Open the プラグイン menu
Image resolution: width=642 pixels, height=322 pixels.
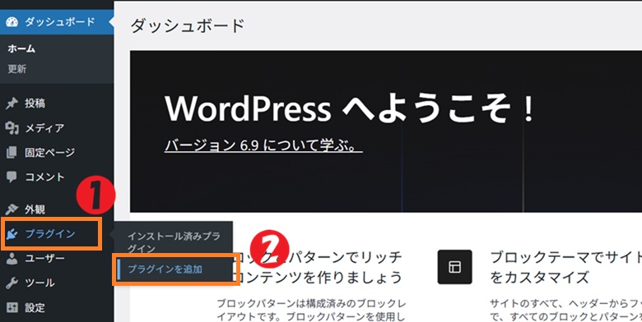tap(51, 234)
